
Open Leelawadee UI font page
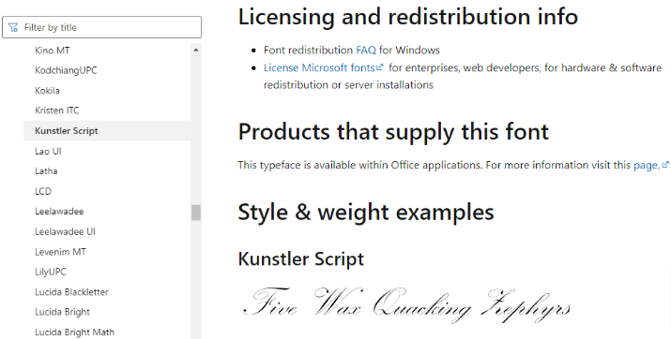[x=65, y=231]
